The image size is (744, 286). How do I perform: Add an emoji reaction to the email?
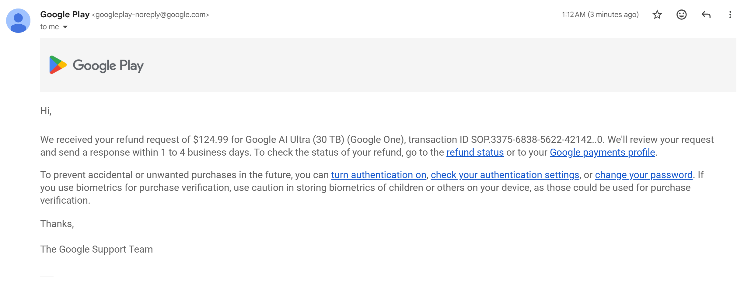tap(682, 15)
